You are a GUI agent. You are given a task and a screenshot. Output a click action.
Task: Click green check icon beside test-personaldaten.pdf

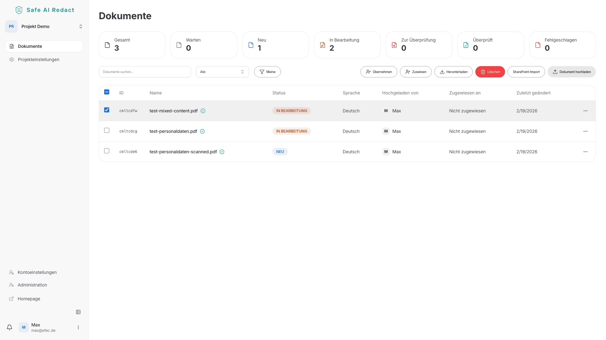202,131
